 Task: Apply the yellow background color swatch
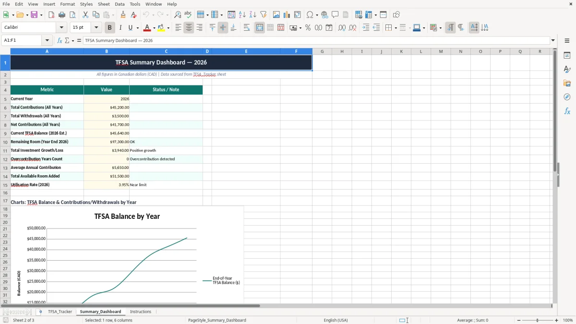(161, 28)
